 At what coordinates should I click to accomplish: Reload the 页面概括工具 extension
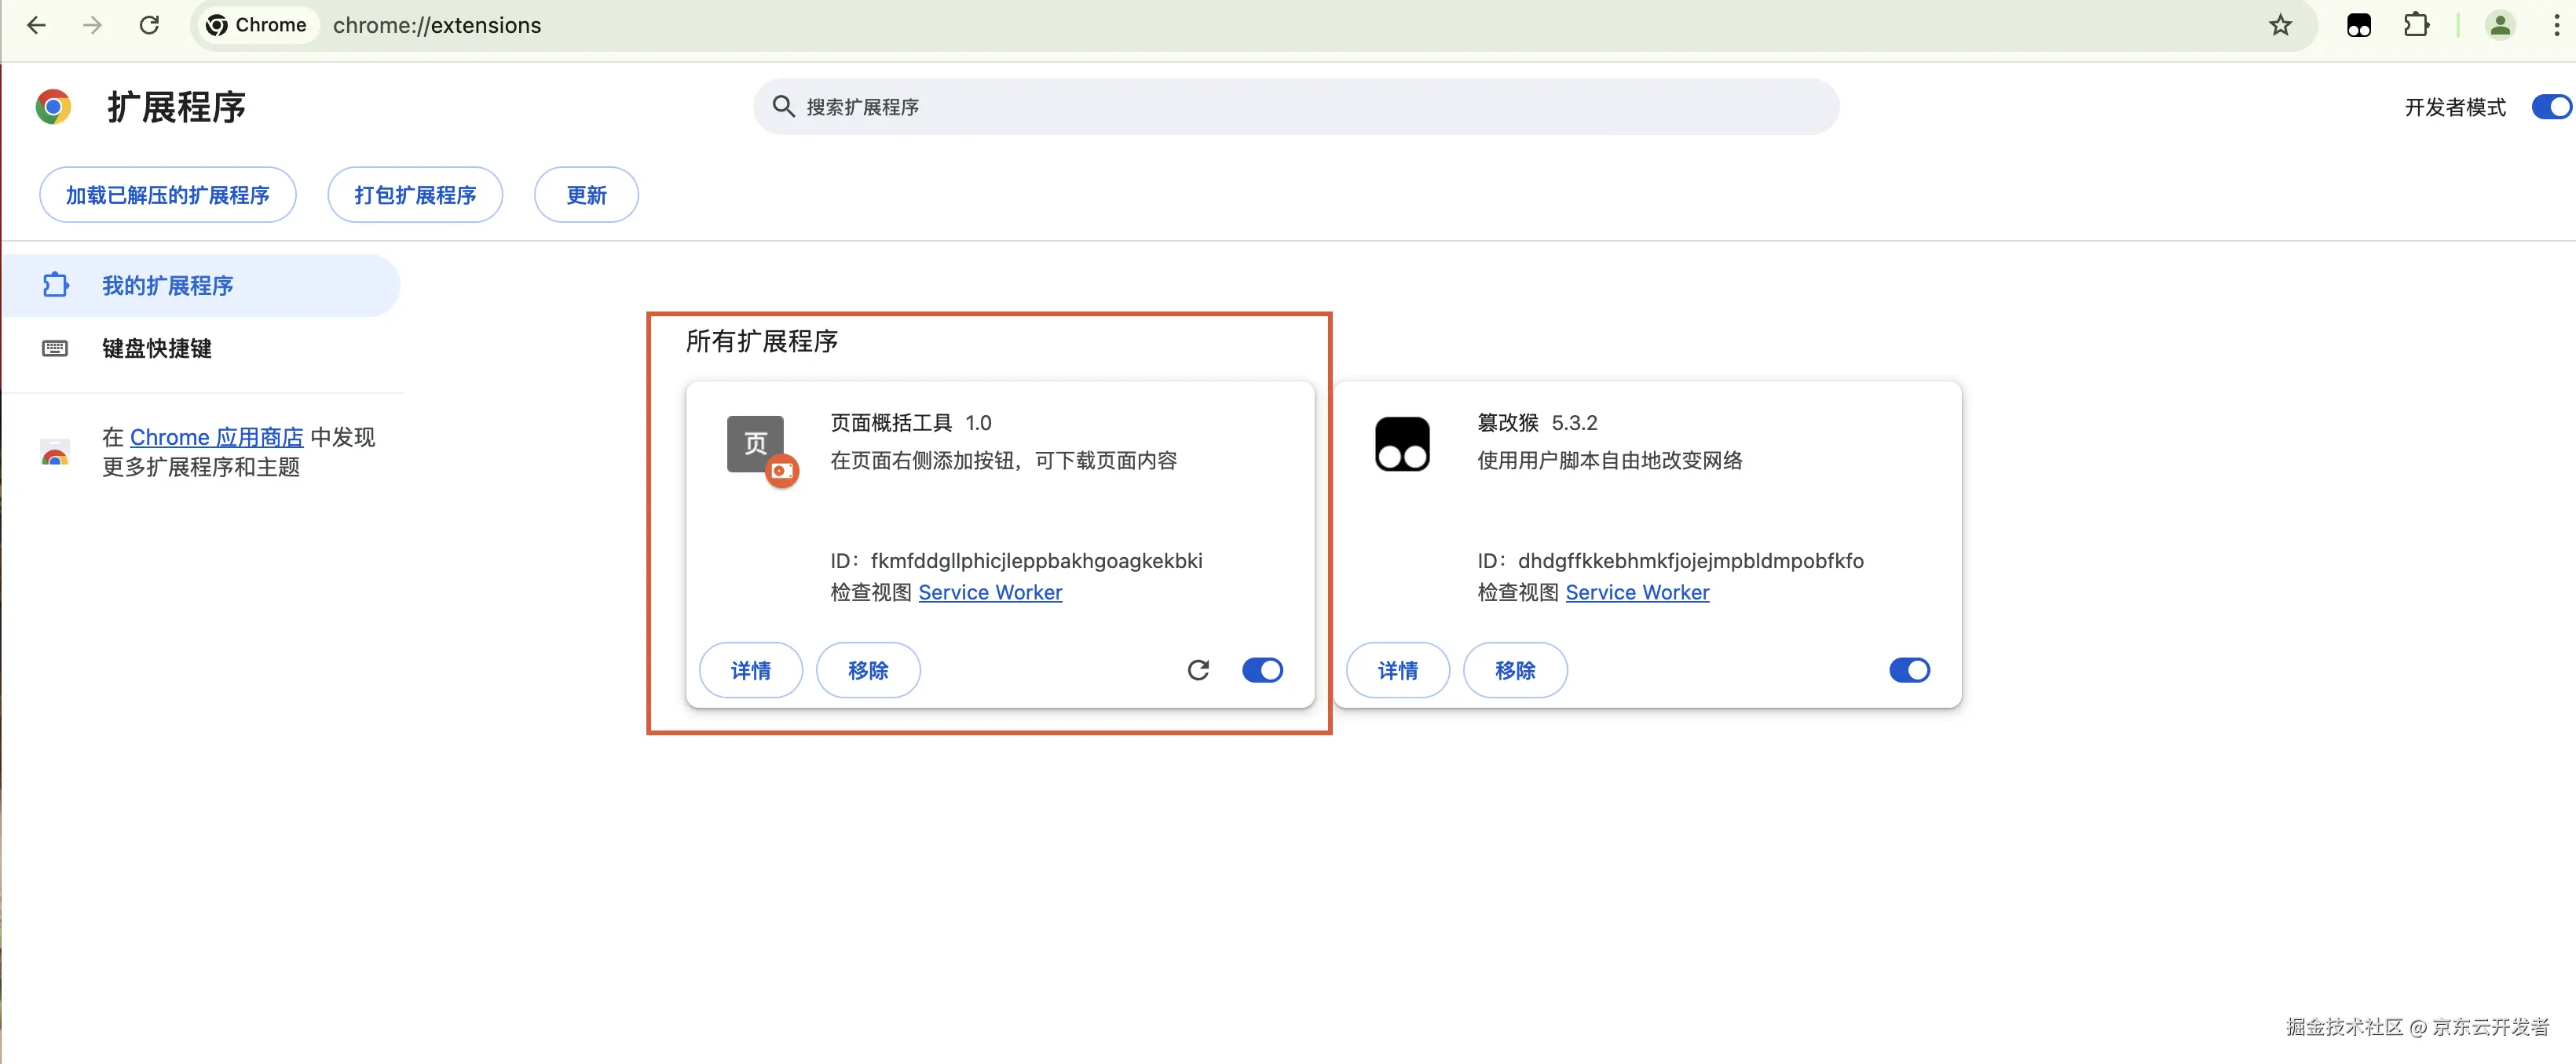pyautogui.click(x=1198, y=669)
